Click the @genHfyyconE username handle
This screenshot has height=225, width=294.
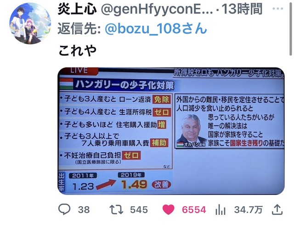tap(157, 9)
